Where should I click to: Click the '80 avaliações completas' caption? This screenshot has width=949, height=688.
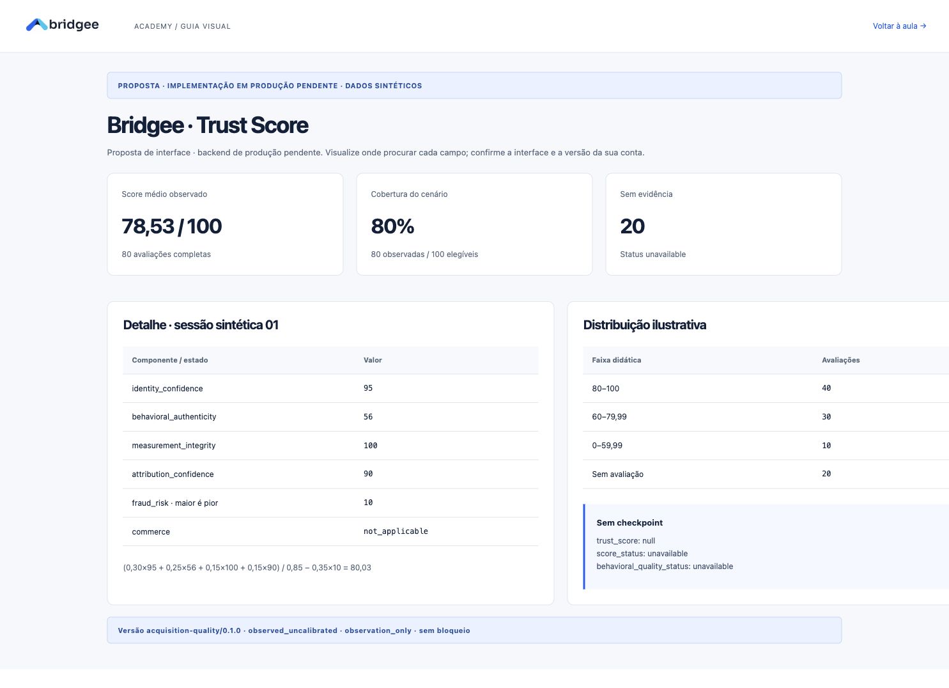[166, 254]
